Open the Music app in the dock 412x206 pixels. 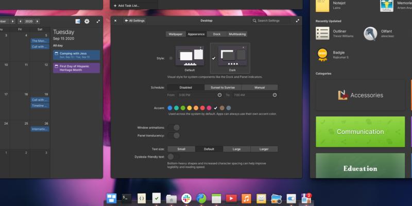point(246,198)
